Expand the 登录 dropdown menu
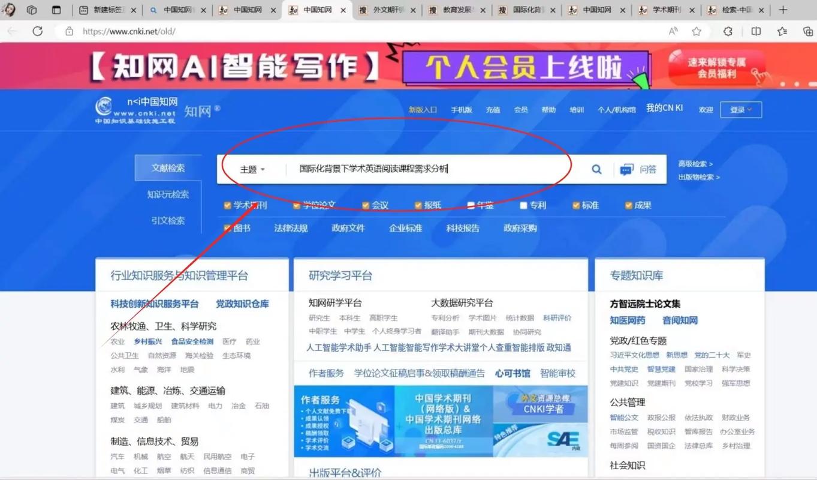This screenshot has width=817, height=480. point(741,109)
